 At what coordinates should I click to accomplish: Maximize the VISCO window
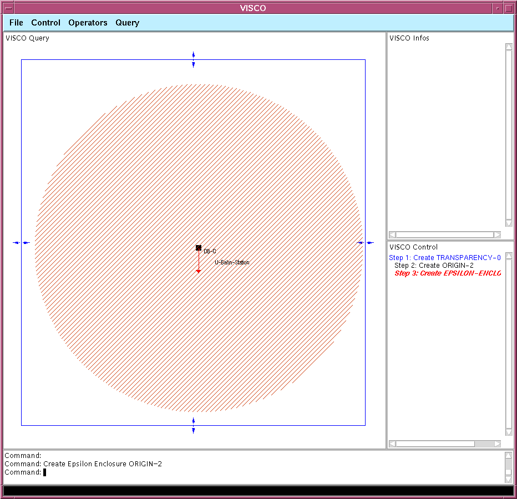(x=509, y=8)
